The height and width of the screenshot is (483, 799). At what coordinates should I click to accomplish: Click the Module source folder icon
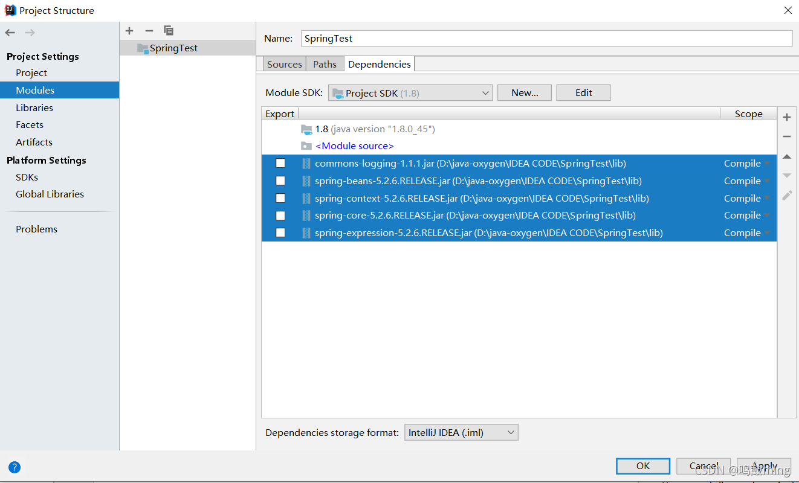pos(306,146)
